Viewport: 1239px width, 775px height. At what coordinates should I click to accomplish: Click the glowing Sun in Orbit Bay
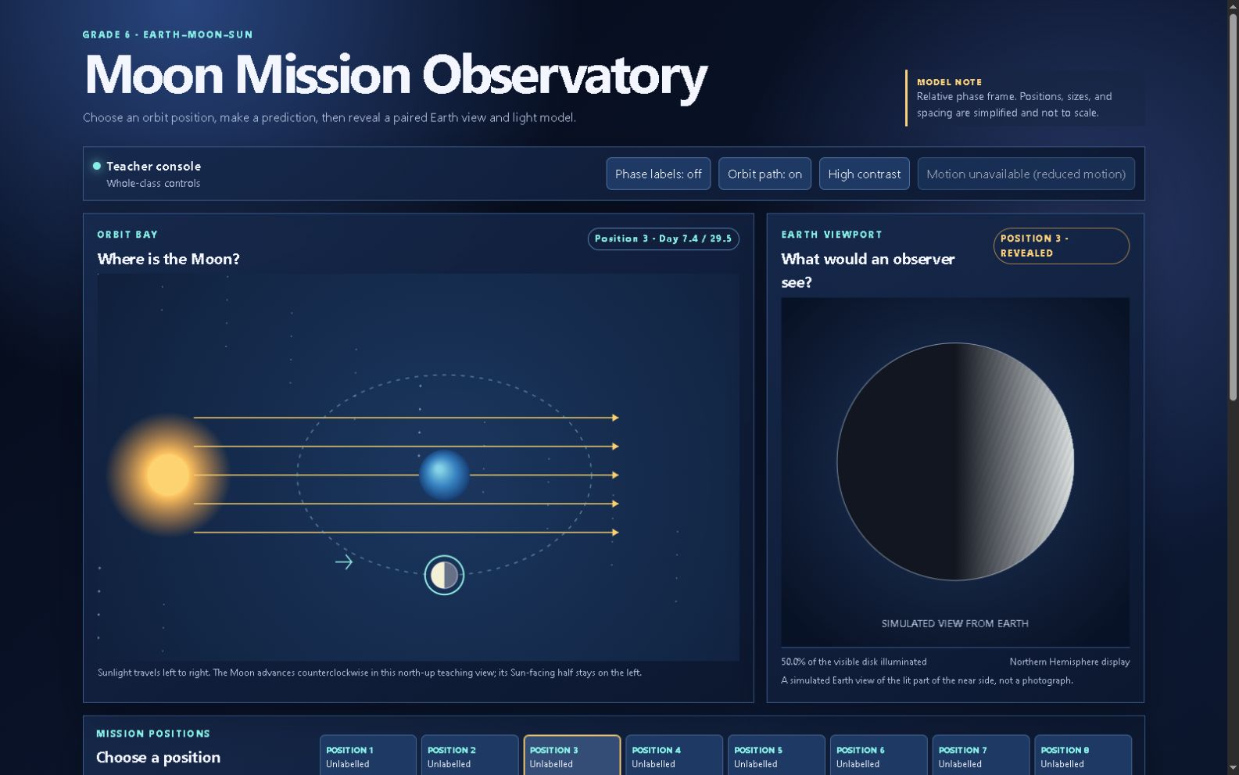[167, 475]
